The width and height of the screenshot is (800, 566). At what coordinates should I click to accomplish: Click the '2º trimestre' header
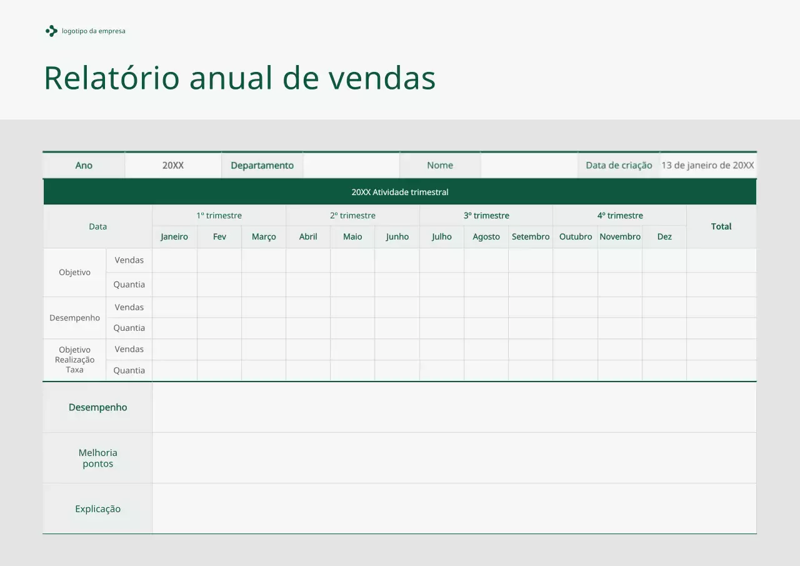(x=352, y=215)
